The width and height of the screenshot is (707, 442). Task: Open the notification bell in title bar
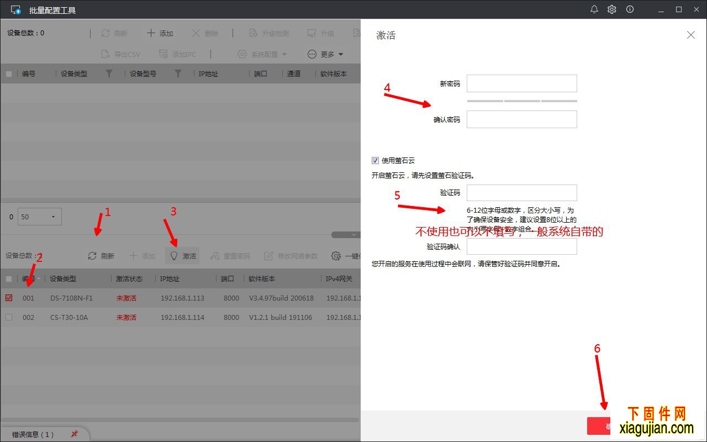(x=594, y=9)
